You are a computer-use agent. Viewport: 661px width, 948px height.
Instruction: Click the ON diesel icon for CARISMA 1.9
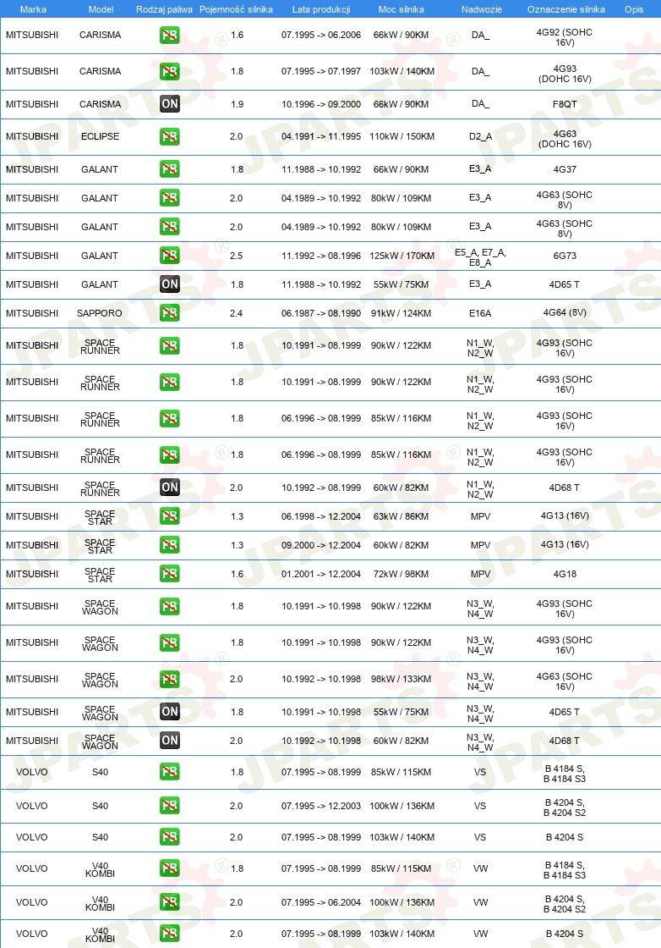170,104
